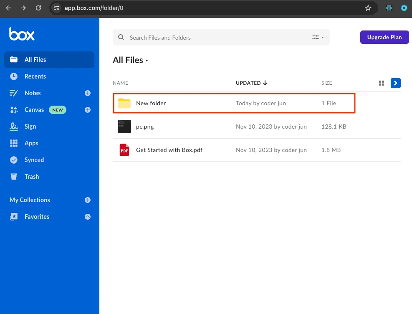Screen dimensions: 412x314
Task: Open Favorites collection
Action: (37, 217)
